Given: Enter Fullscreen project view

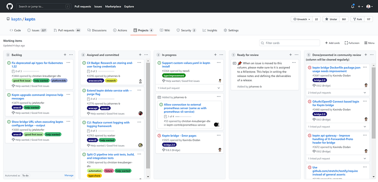Looking at the screenshot, I should point(352,43).
